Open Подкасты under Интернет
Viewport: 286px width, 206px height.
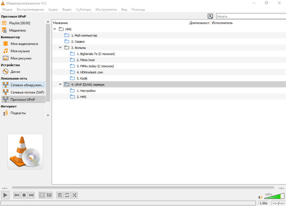[23, 113]
